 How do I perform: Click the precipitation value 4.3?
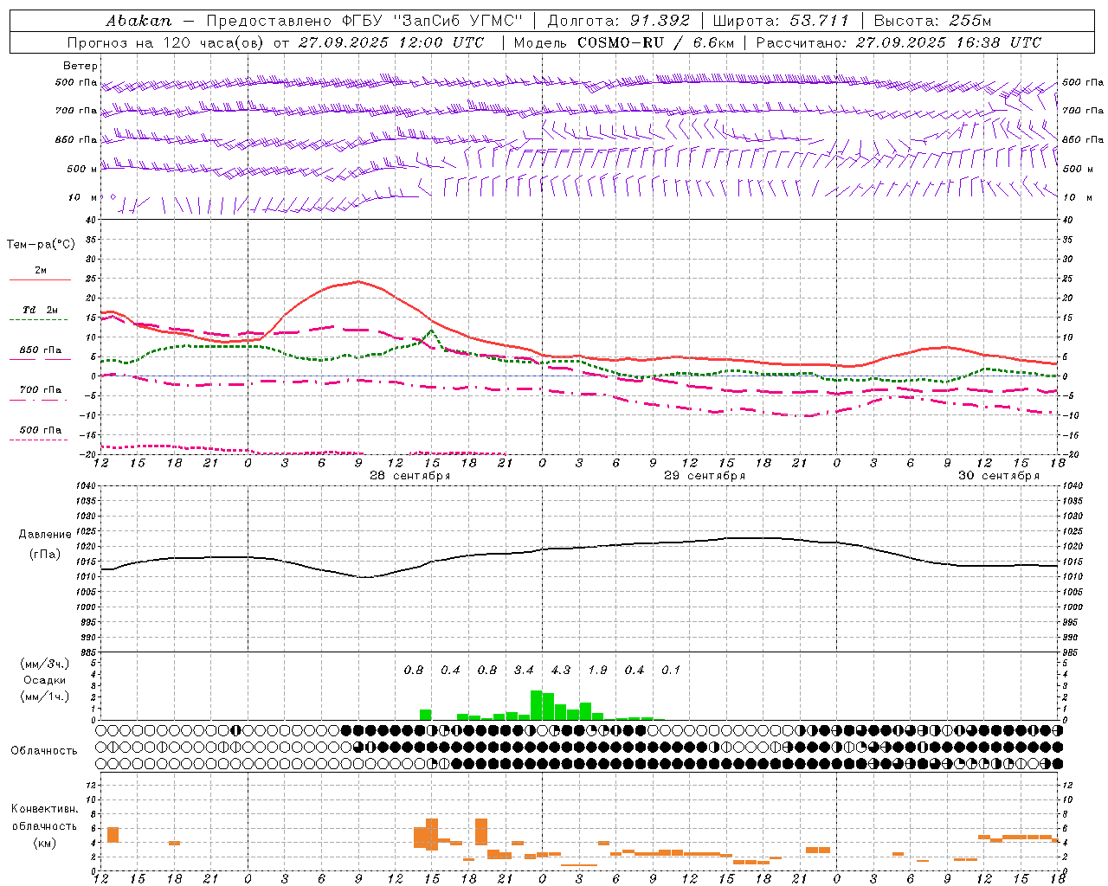561,670
